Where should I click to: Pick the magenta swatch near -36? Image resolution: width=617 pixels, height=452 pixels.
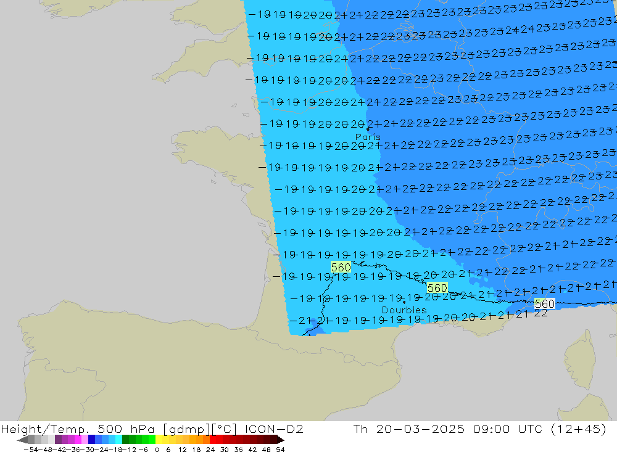[78, 440]
